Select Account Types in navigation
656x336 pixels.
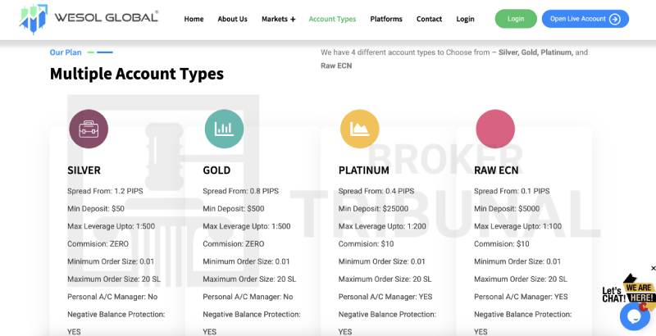pos(332,19)
